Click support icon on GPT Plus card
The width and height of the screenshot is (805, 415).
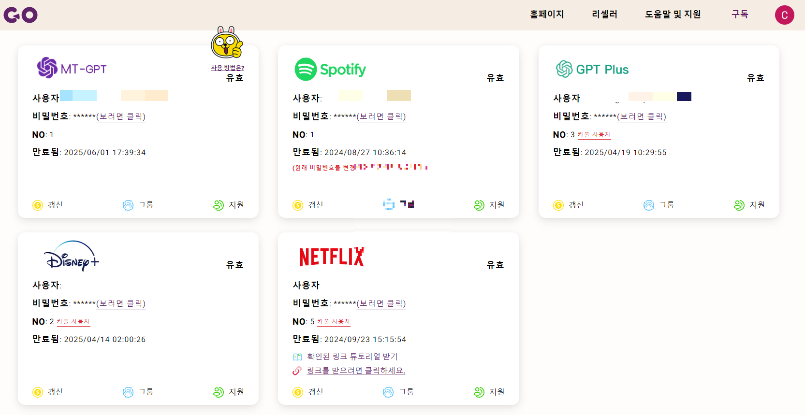pos(739,205)
